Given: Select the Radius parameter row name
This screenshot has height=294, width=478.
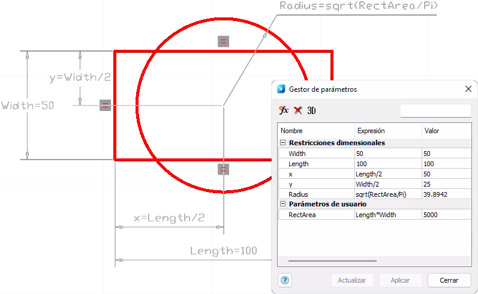Looking at the screenshot, I should pos(298,194).
